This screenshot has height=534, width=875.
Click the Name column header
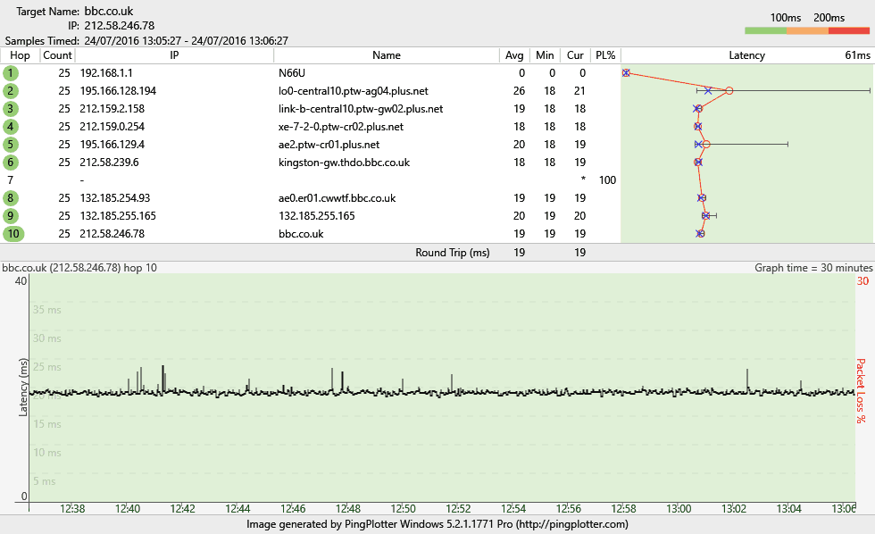point(386,54)
